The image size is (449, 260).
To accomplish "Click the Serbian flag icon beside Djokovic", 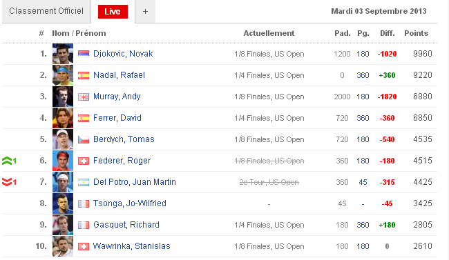I will click(84, 54).
